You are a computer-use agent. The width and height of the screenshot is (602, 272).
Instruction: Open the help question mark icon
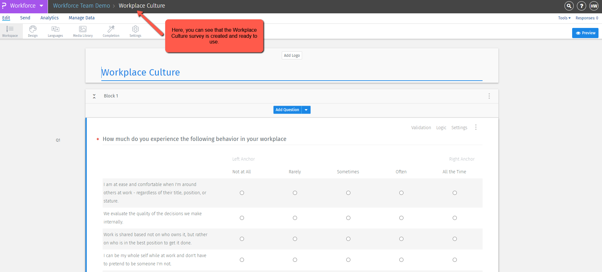pyautogui.click(x=581, y=6)
